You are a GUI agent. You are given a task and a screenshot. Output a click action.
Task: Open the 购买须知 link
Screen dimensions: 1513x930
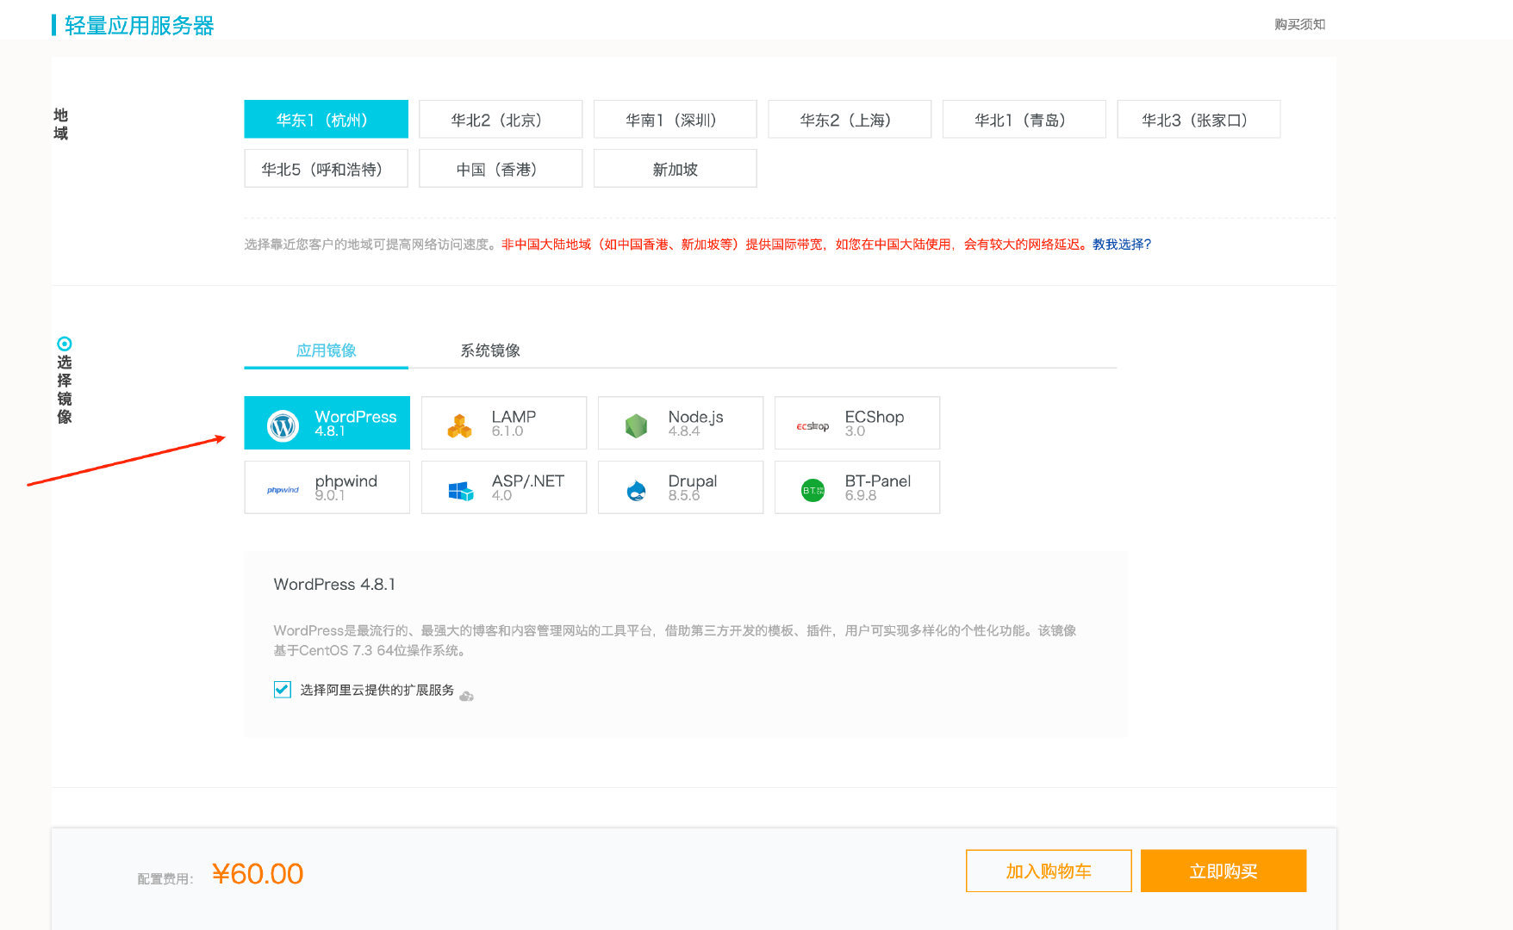[x=1300, y=24]
